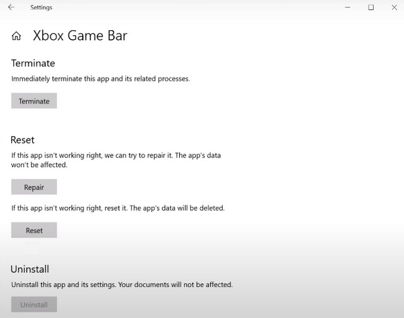Click the Reset section heading
Image resolution: width=404 pixels, height=318 pixels.
pos(23,140)
